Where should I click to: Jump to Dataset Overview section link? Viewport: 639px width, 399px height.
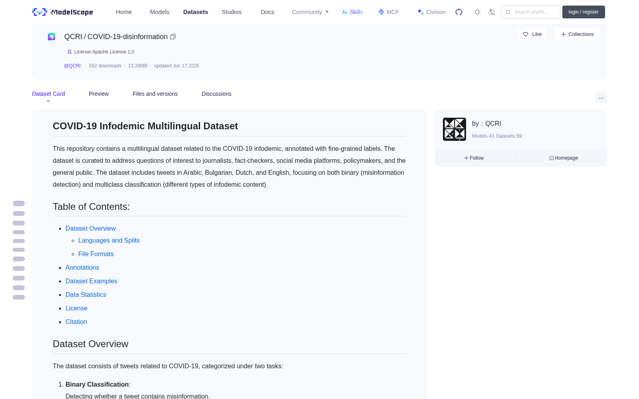tap(91, 228)
